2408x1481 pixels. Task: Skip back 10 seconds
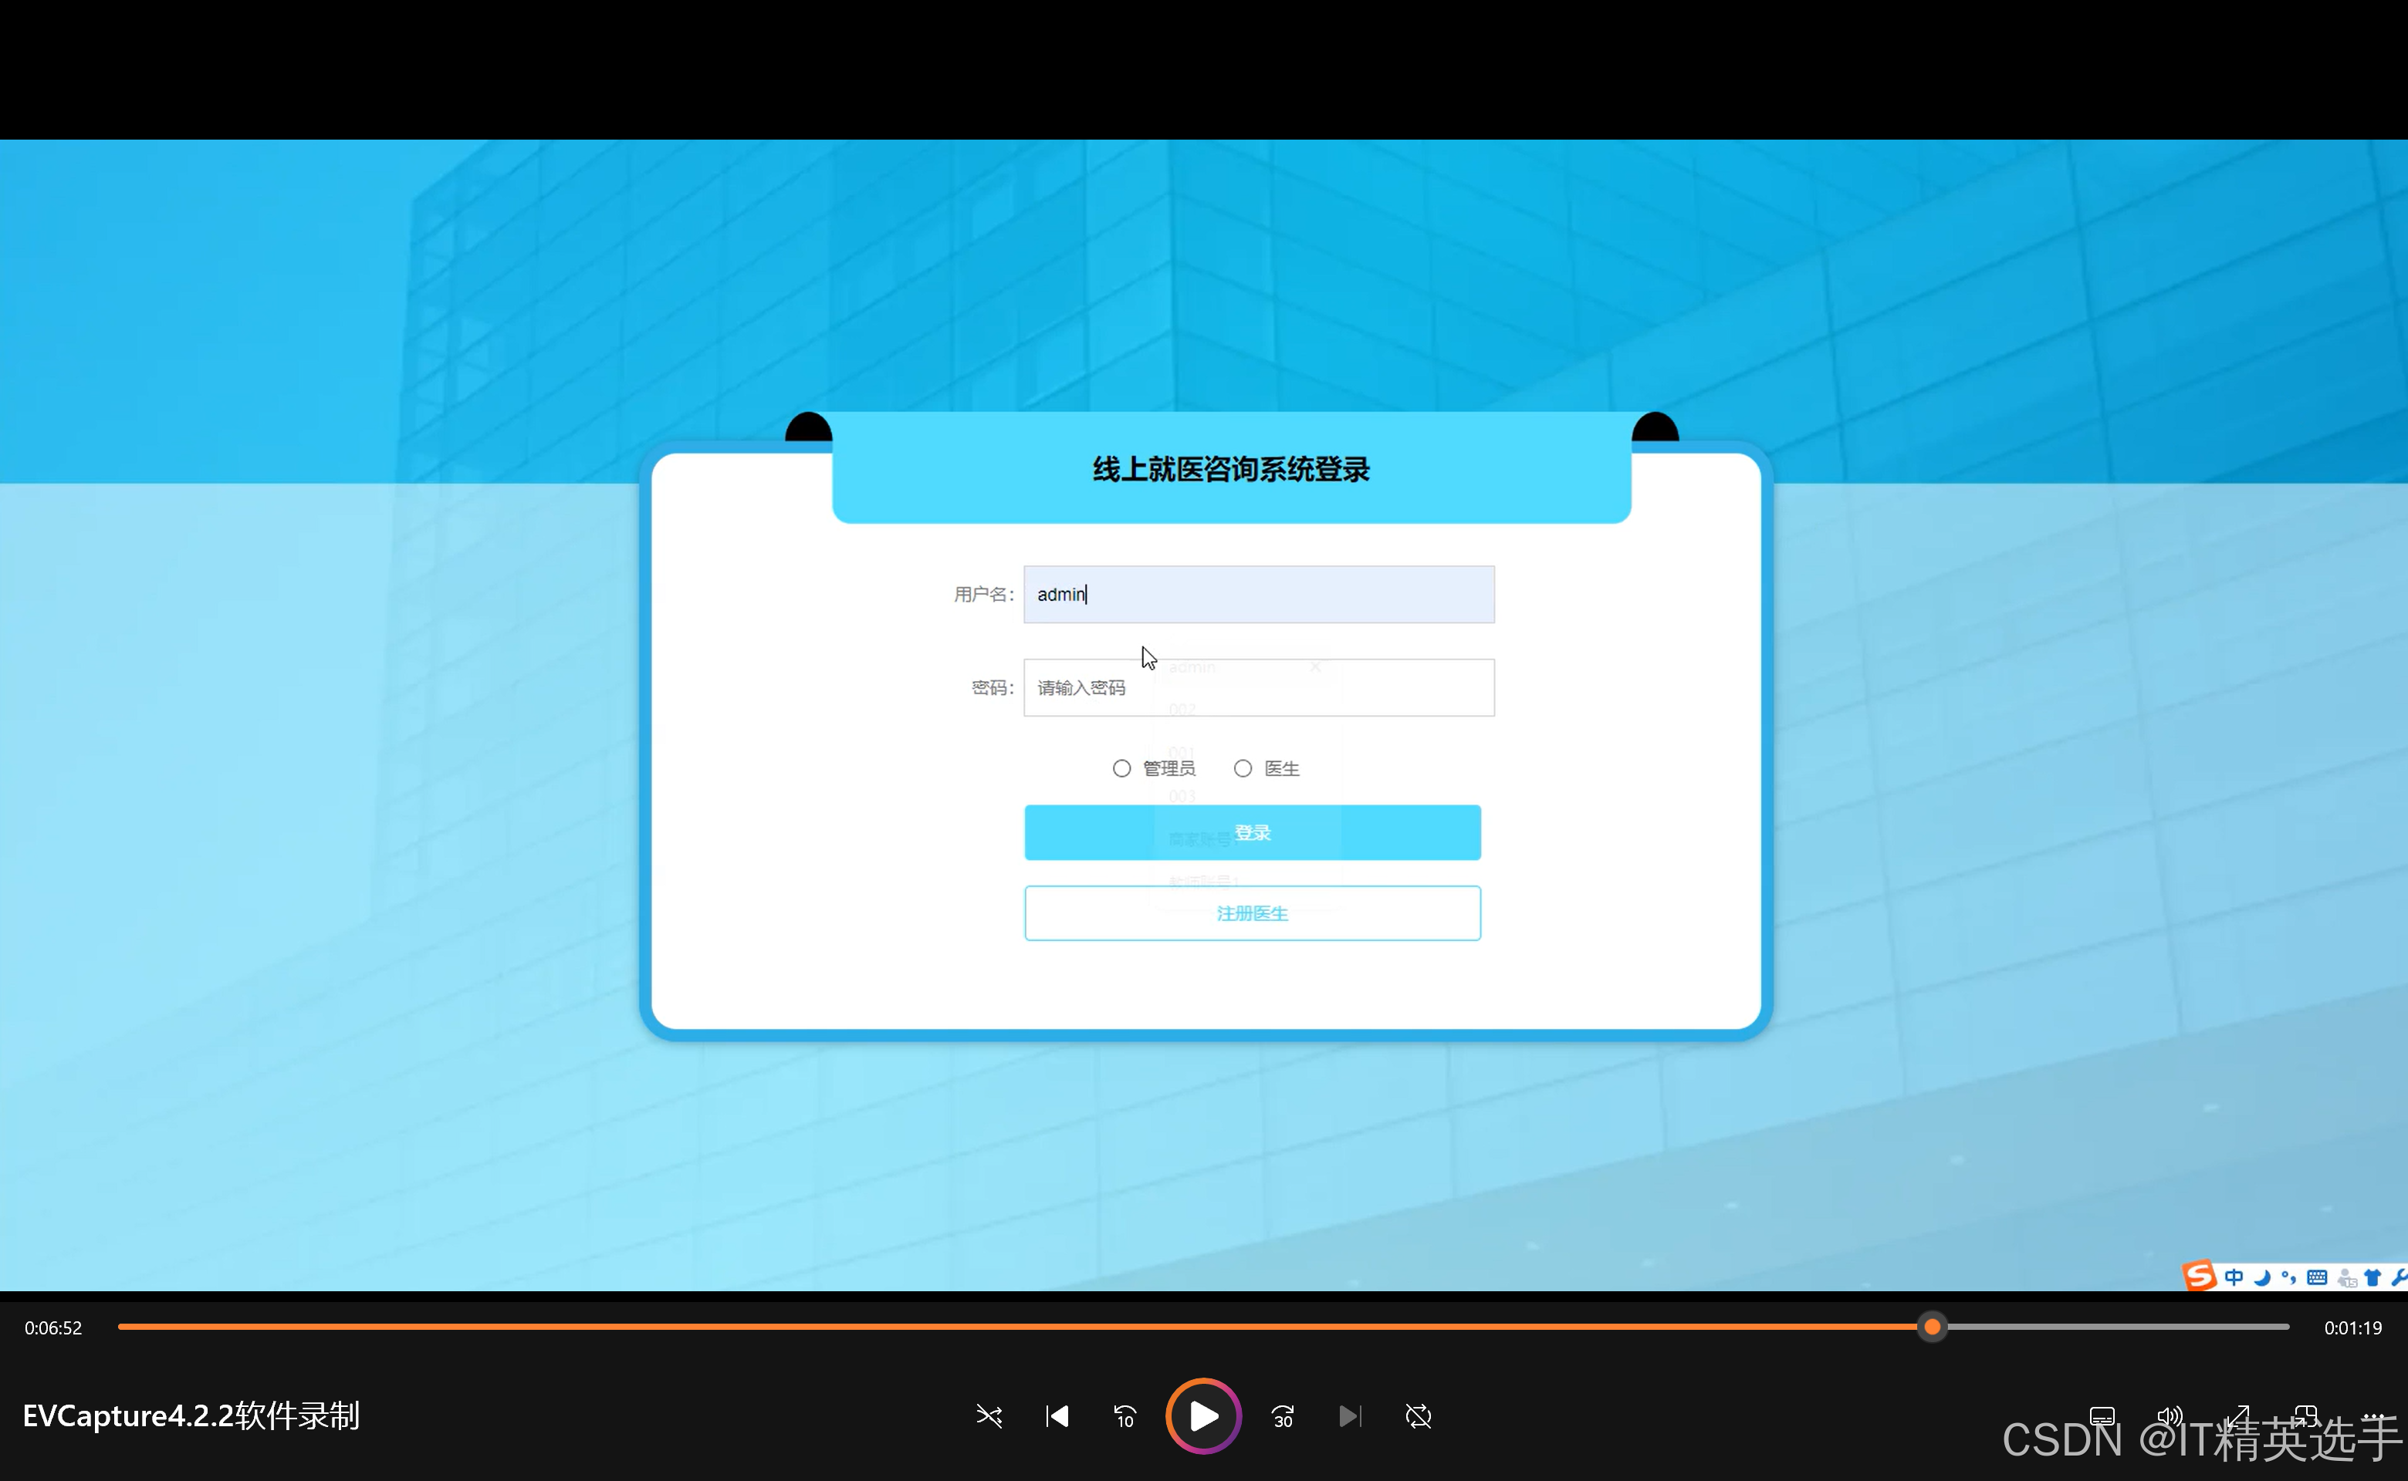(1125, 1416)
